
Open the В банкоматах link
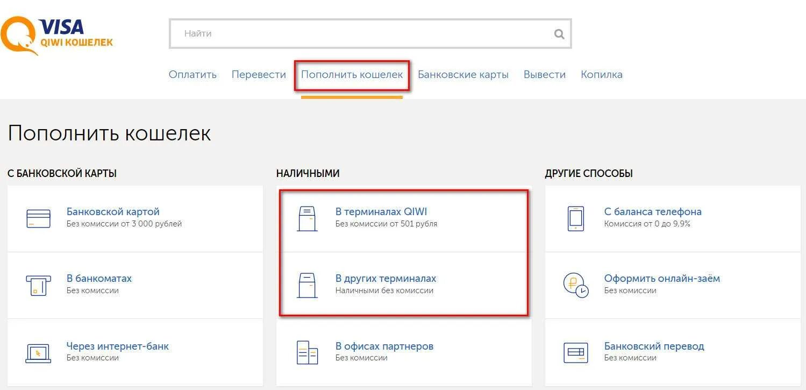(x=99, y=279)
